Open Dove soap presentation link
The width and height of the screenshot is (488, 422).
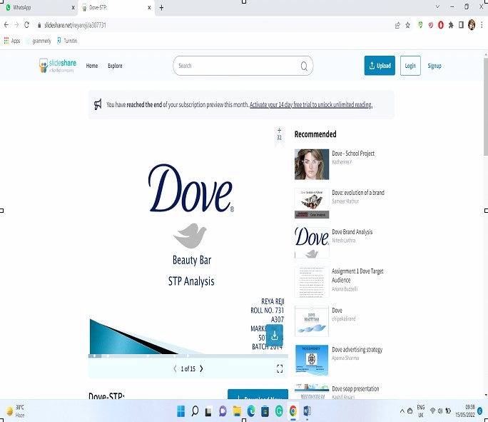coord(355,388)
